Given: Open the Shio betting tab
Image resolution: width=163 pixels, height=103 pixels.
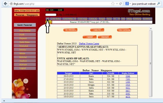Looking at the screenshot, I should click(x=123, y=19).
